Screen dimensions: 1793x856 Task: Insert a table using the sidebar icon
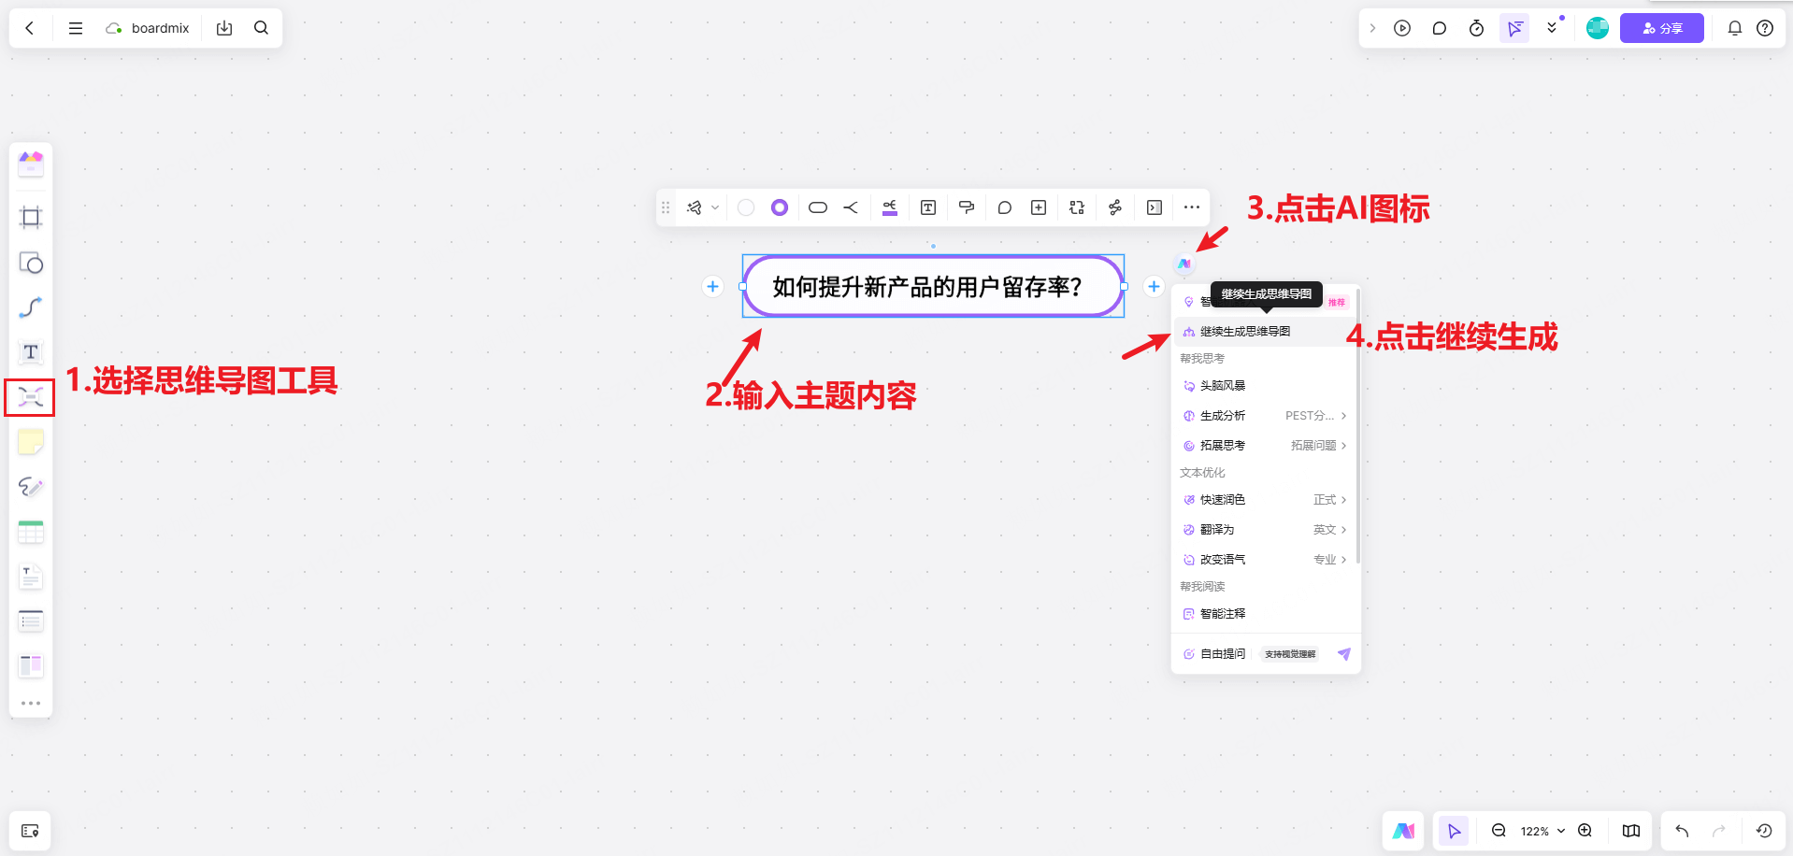[31, 532]
